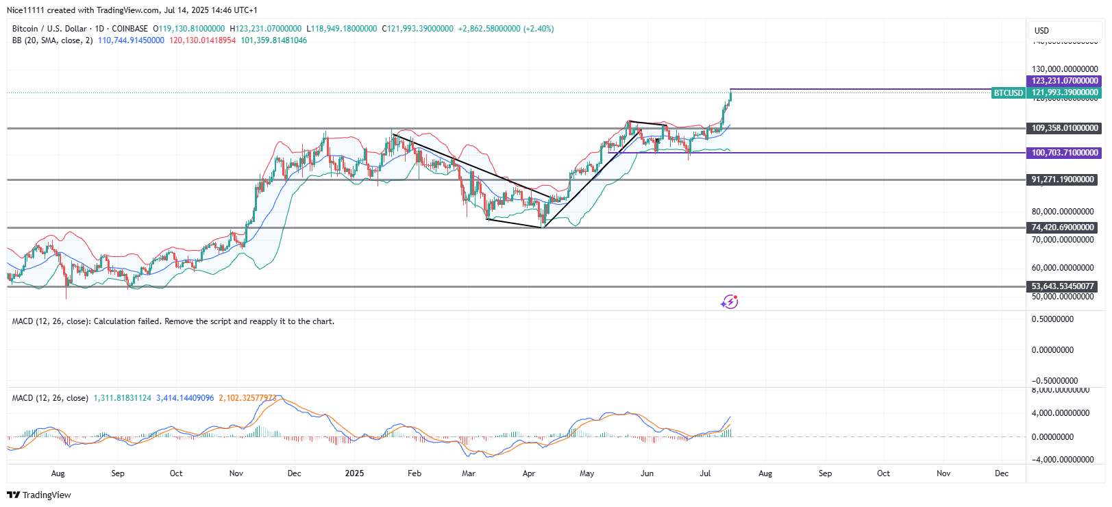Click the low price L118,949.18000000
1112x507 pixels.
[342, 29]
